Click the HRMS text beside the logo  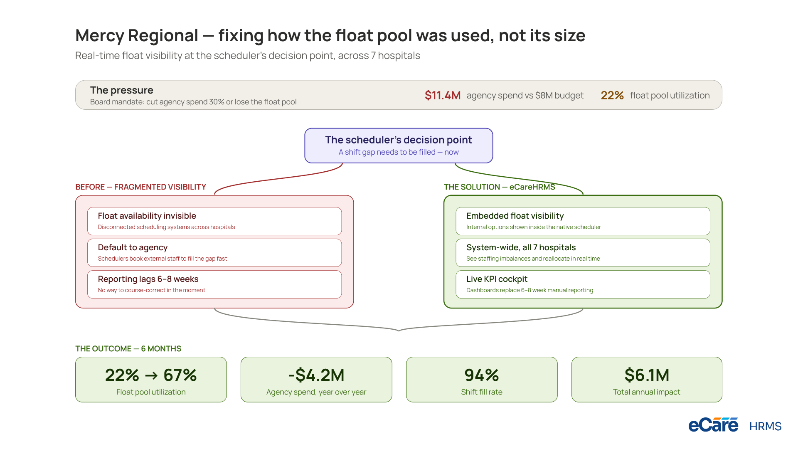(x=766, y=427)
